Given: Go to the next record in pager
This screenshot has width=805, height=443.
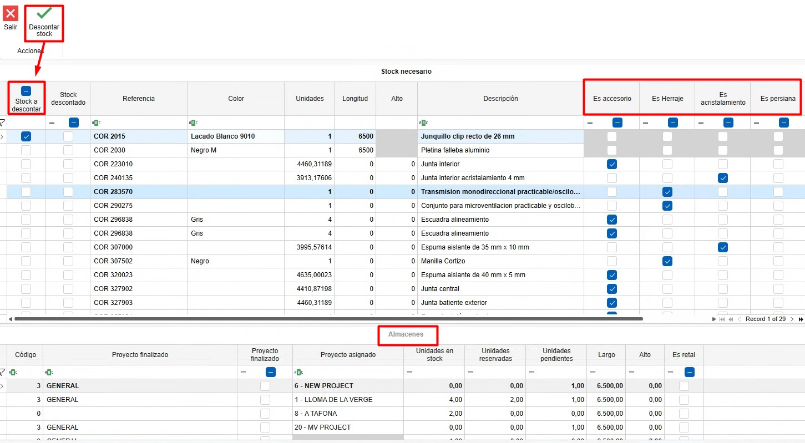Looking at the screenshot, I should (792, 319).
